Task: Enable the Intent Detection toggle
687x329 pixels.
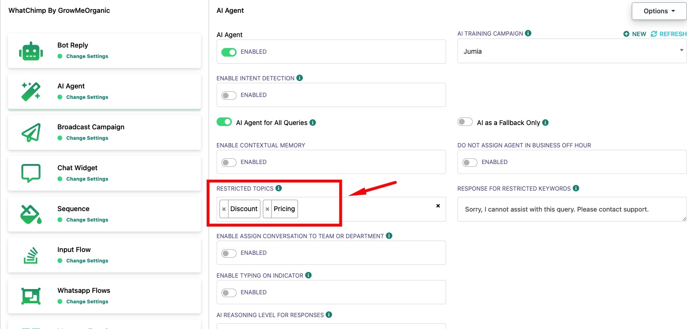Action: 229,95
